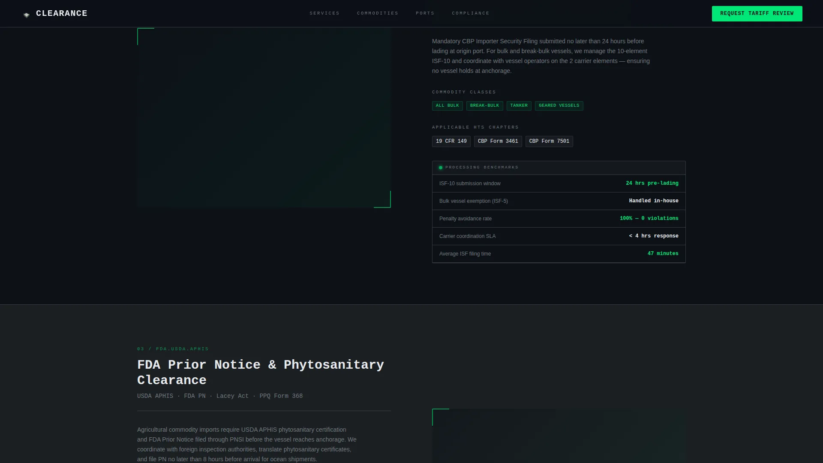823x463 pixels.
Task: Click the Average ISF filing time label
Action: [465, 254]
